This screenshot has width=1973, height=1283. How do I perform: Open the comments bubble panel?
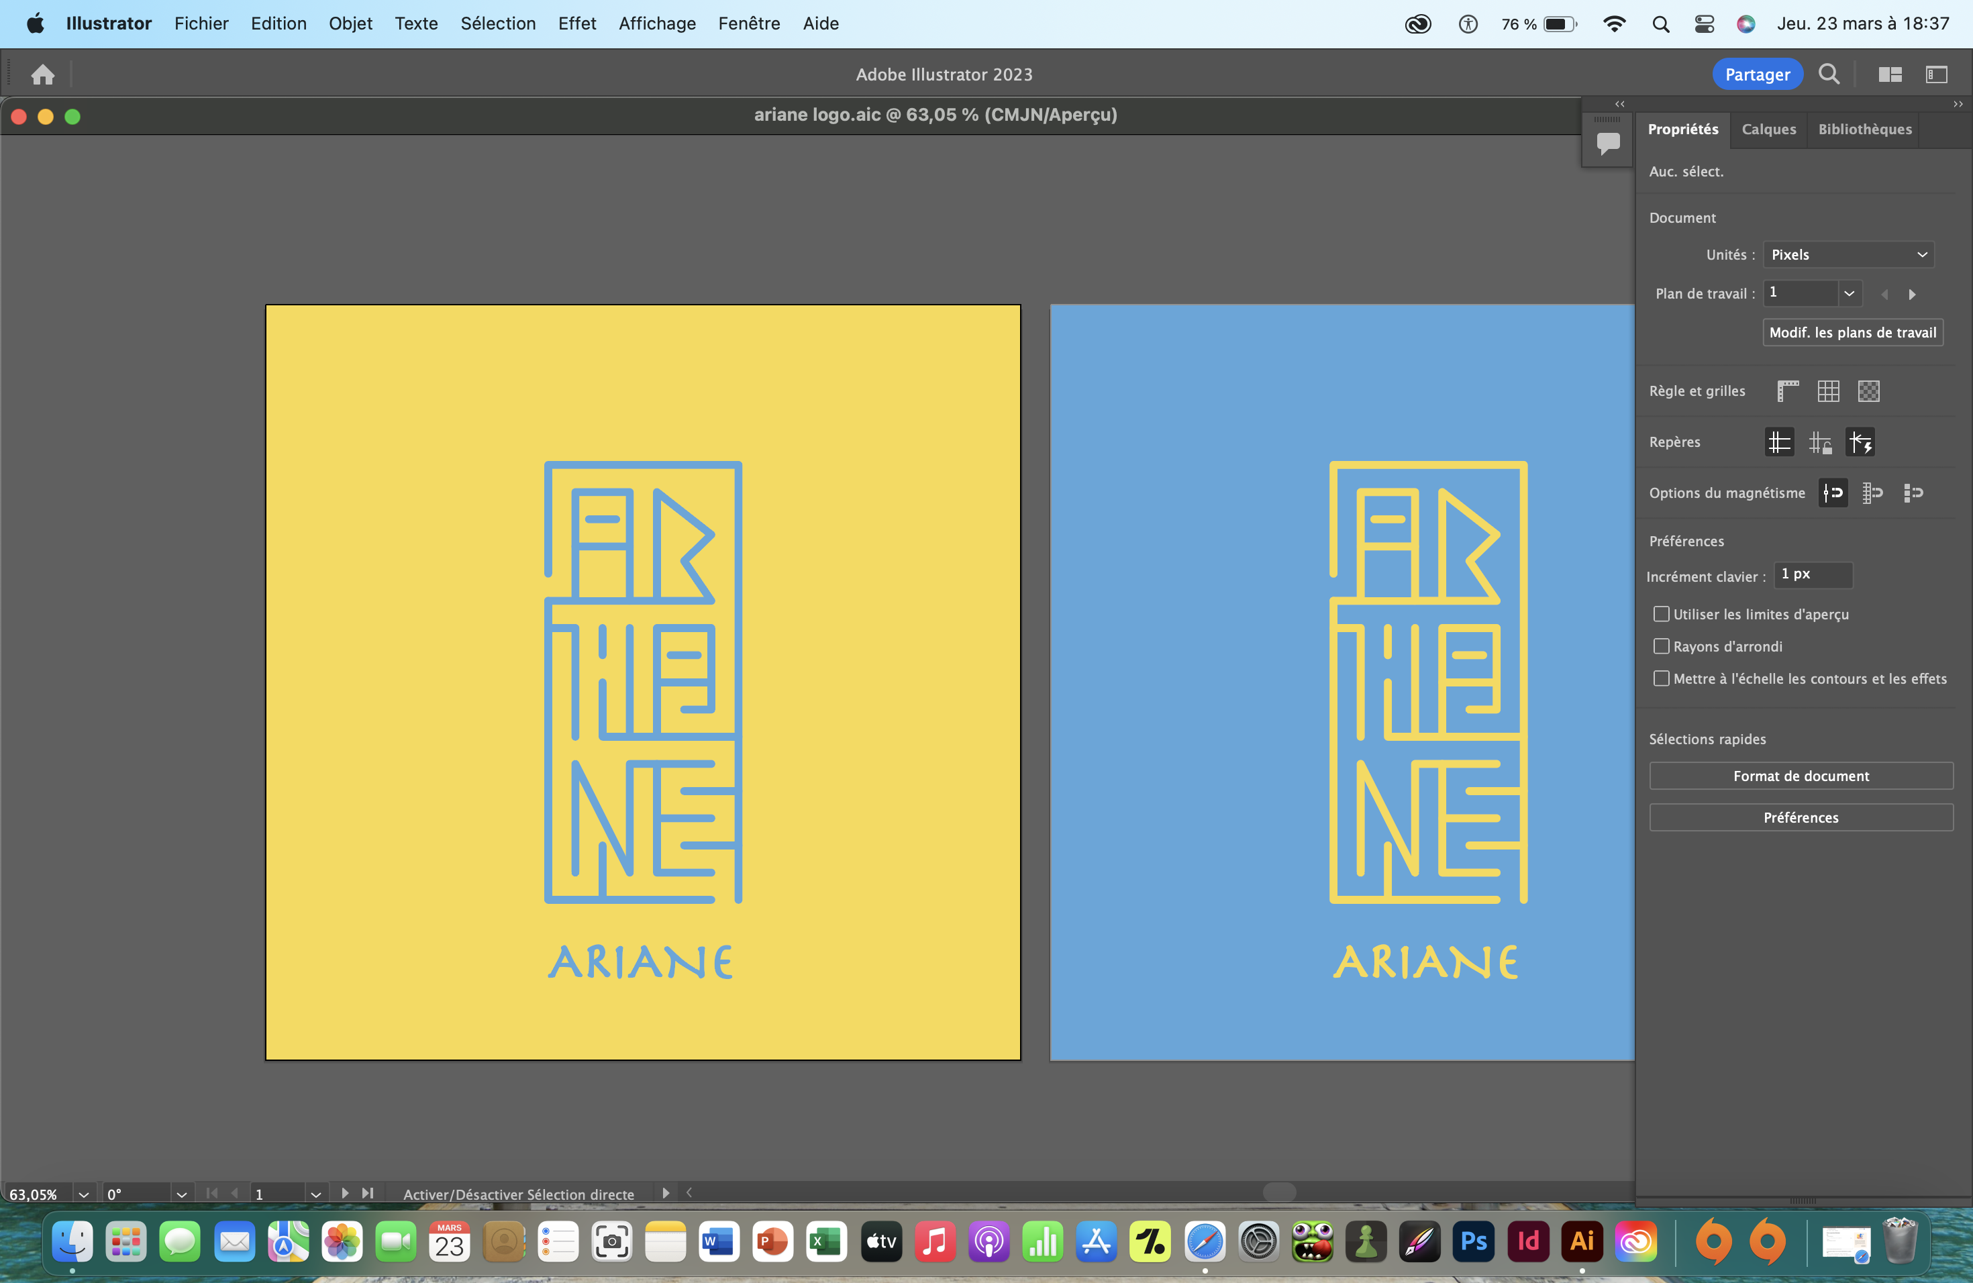[1607, 141]
